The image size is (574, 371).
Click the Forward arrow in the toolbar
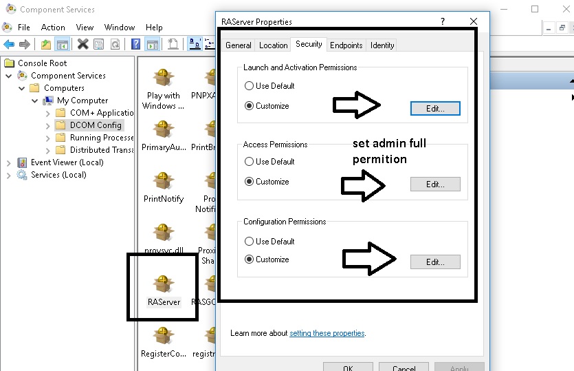point(25,44)
